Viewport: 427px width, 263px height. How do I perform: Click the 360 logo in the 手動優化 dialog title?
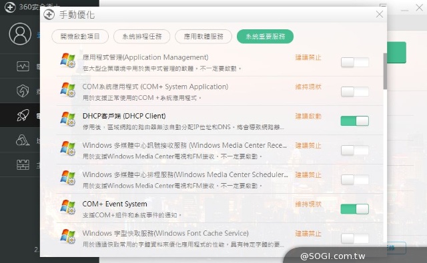click(x=49, y=15)
